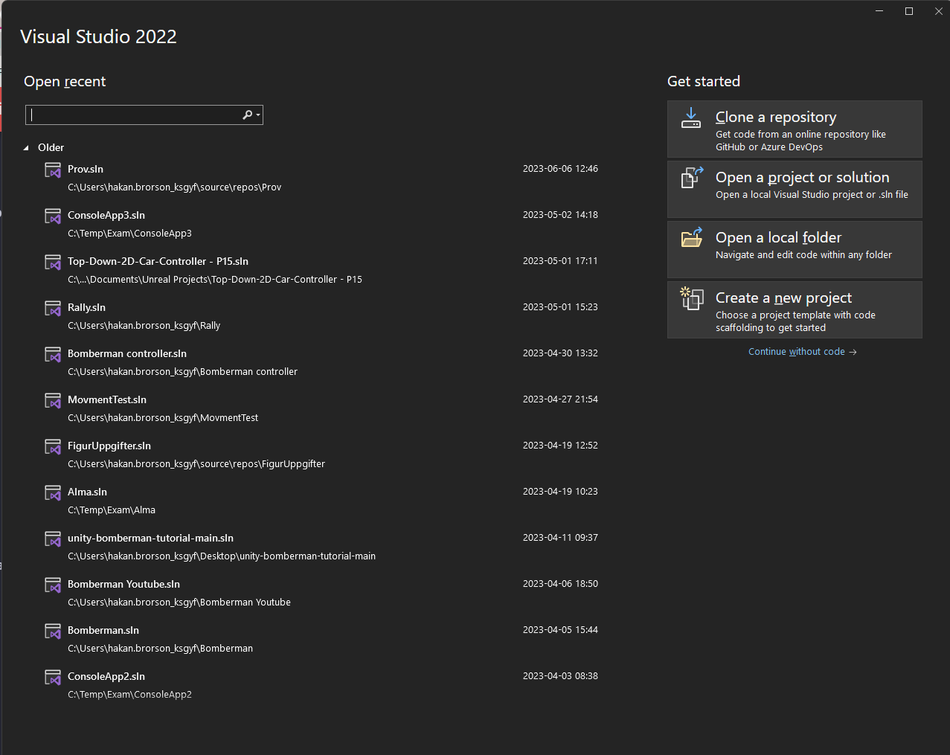Select Rally.sln in recent solutions
The height and width of the screenshot is (755, 950).
coord(321,316)
